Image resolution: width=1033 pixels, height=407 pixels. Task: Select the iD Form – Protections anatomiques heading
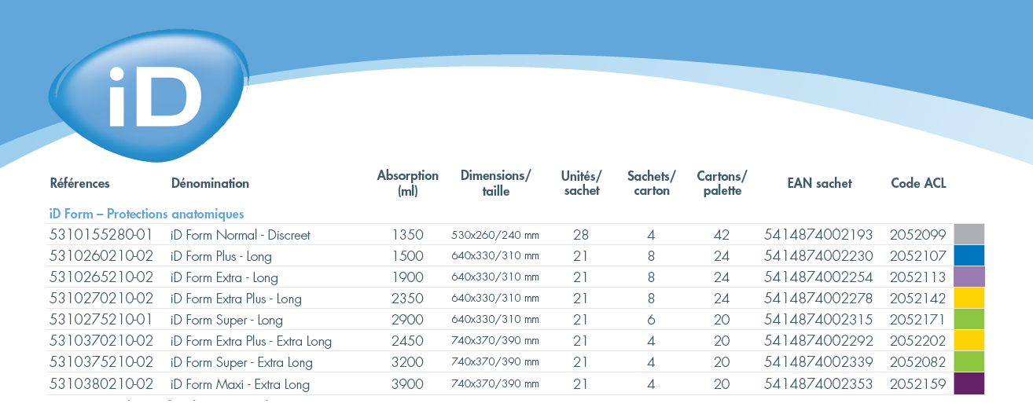(146, 214)
